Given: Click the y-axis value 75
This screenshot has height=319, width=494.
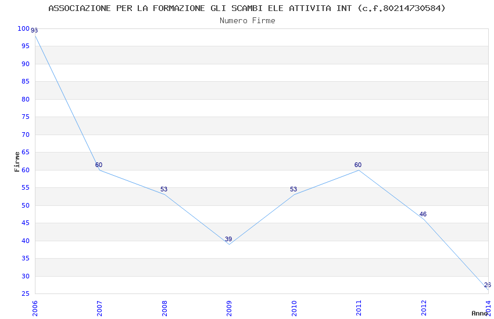Looking at the screenshot, I should pos(26,117).
